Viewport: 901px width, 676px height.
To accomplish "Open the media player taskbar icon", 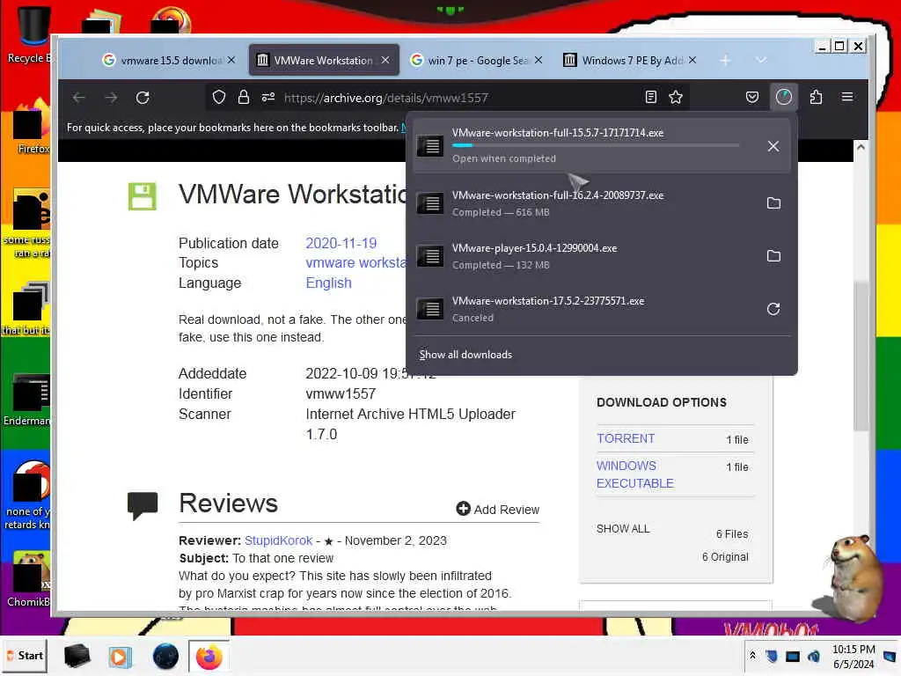I will coord(120,656).
